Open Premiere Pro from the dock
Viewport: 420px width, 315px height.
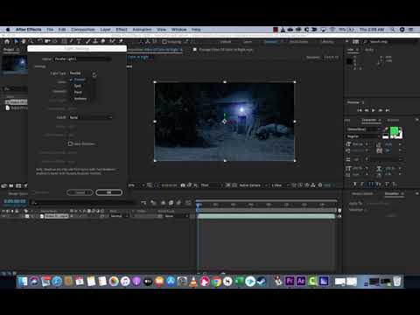pyautogui.click(x=290, y=281)
